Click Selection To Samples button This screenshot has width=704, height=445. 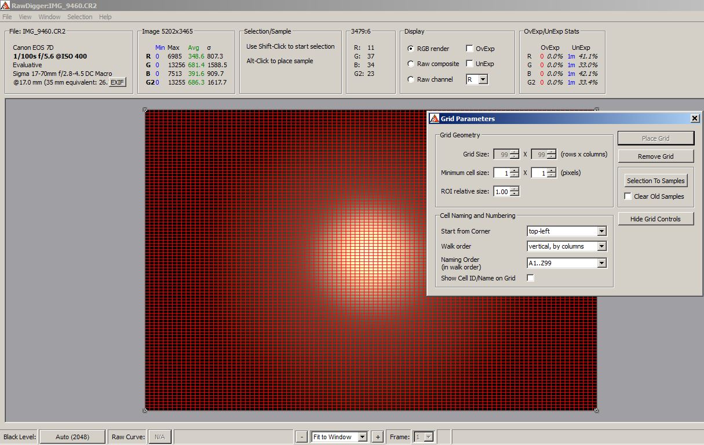coord(656,181)
